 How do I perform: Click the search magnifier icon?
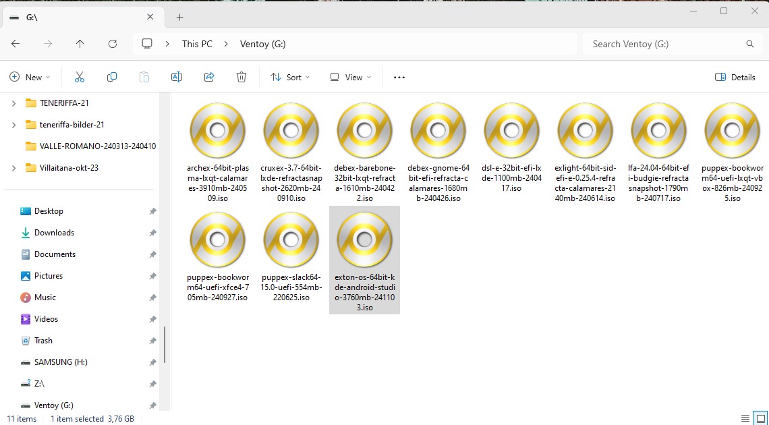750,44
